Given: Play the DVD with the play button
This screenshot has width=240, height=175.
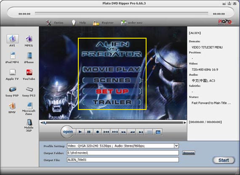Looking at the screenshot, I should [80, 132].
